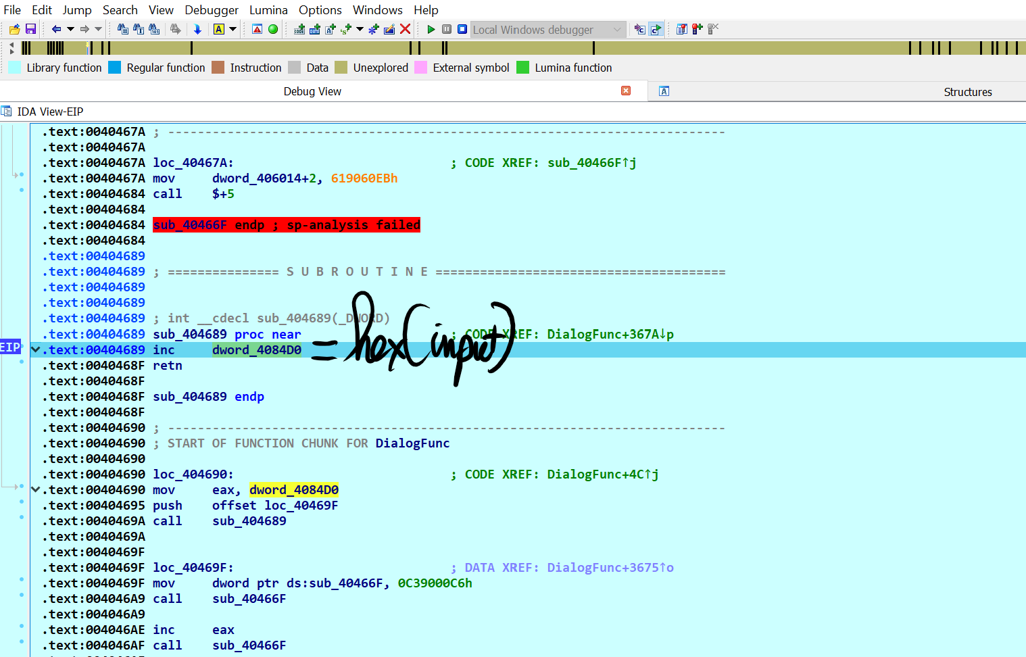The image size is (1026, 657).
Task: Open the Debugger menu
Action: [x=212, y=10]
